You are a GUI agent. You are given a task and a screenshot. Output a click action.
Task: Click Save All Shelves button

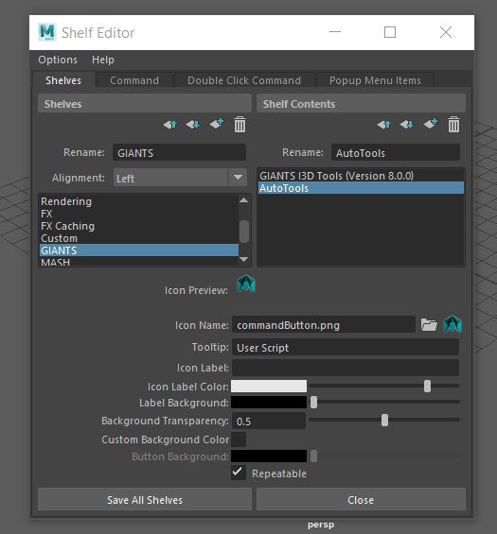click(x=145, y=500)
